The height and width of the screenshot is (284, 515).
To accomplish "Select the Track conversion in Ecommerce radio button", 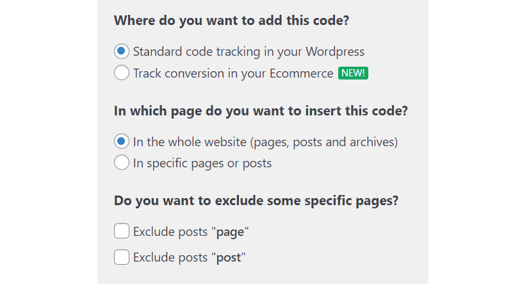I will tap(121, 73).
